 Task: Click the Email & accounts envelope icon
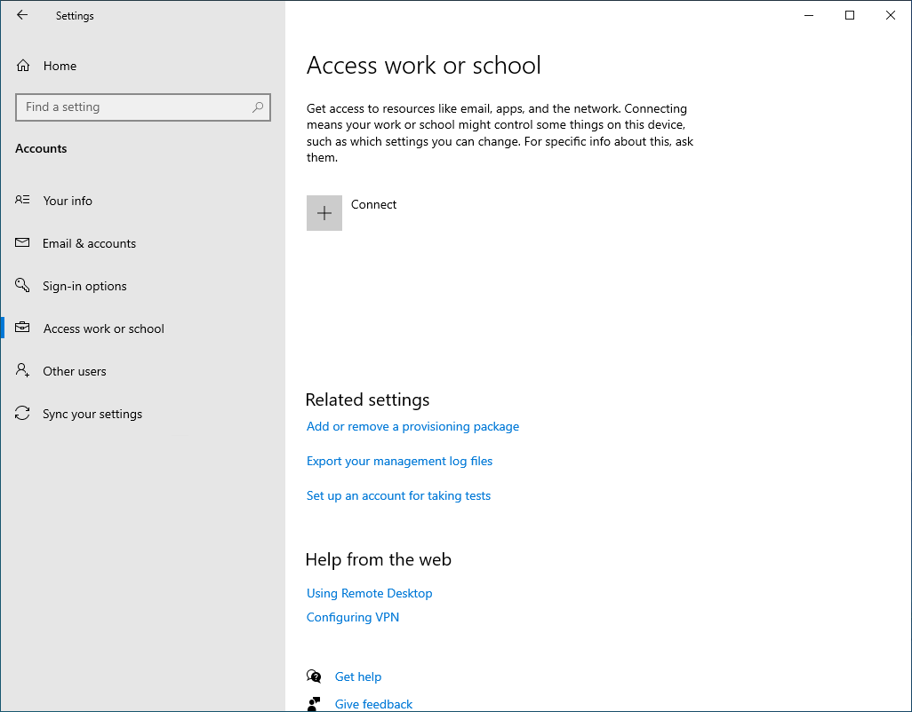(22, 242)
